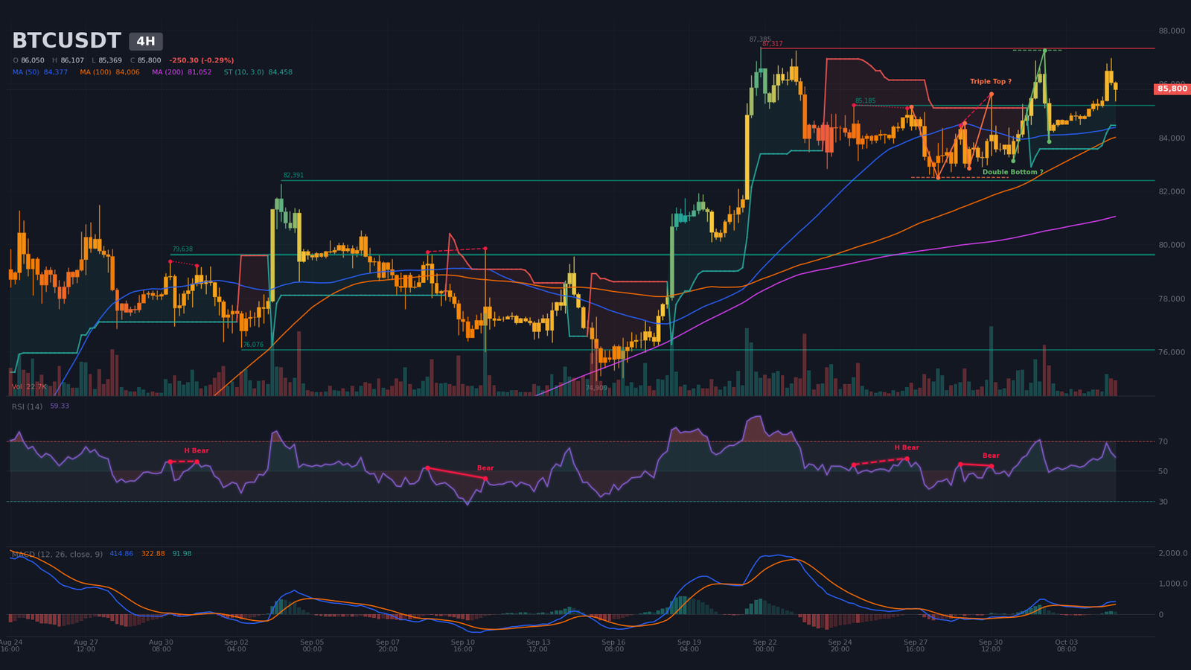
Task: Click the RSI (14) indicator label
Action: pos(27,406)
